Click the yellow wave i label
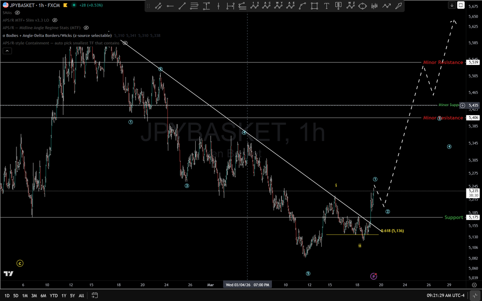Screen dimensions: 482x301 [x=336, y=185]
